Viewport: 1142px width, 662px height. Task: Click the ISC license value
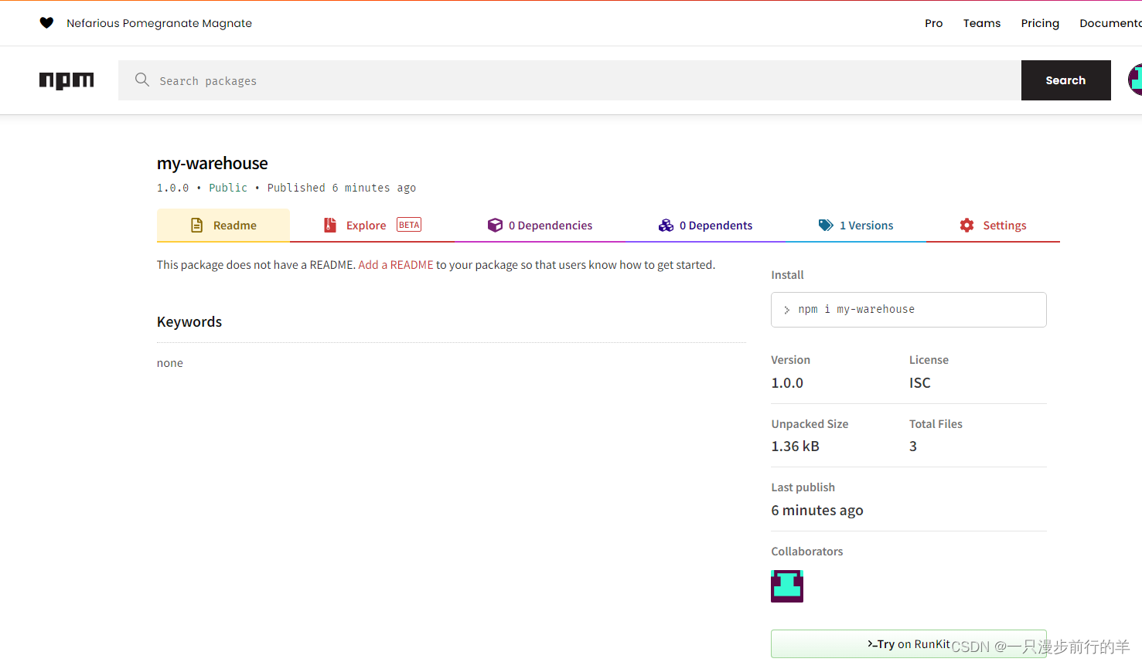tap(920, 383)
